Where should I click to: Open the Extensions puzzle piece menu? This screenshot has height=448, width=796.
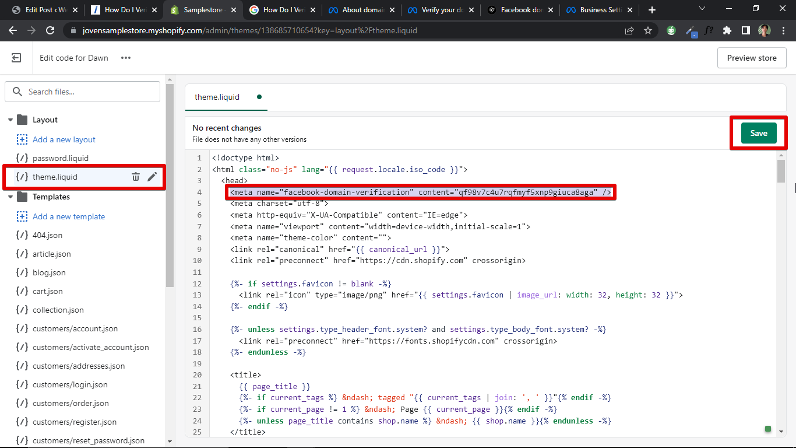(x=727, y=30)
